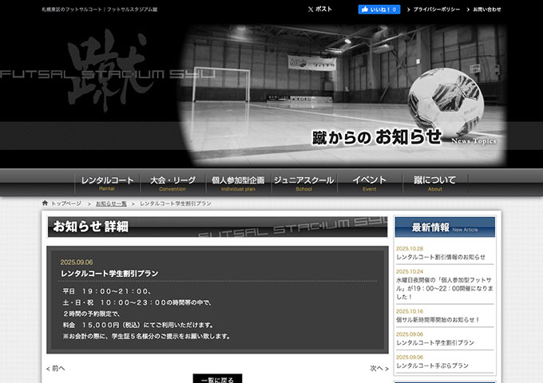
Task: Open the プライバシーポリシー link
Action: pos(438,10)
